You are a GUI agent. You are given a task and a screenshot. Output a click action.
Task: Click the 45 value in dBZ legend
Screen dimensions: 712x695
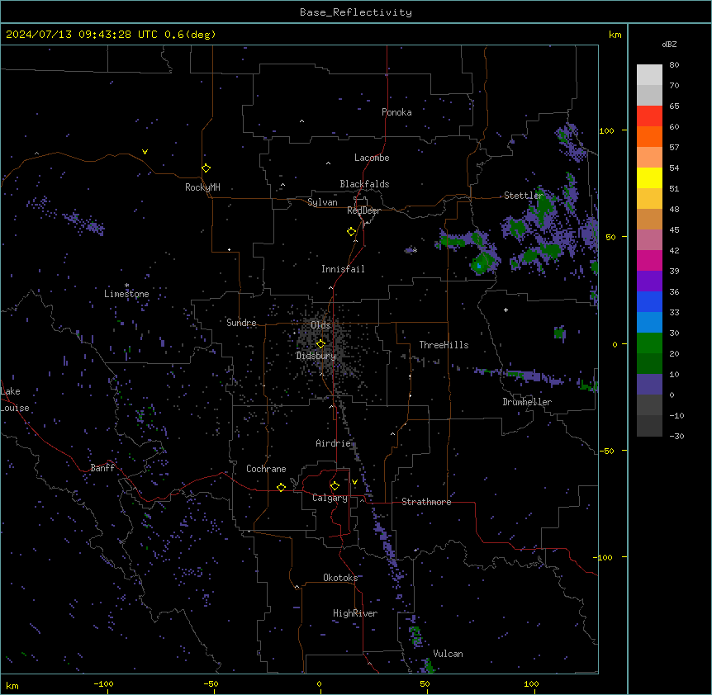(x=674, y=230)
